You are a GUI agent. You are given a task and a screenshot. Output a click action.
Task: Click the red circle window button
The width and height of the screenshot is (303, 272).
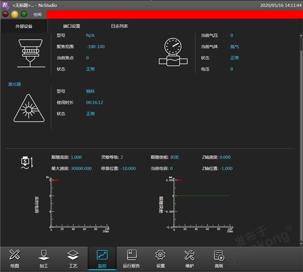(6, 14)
